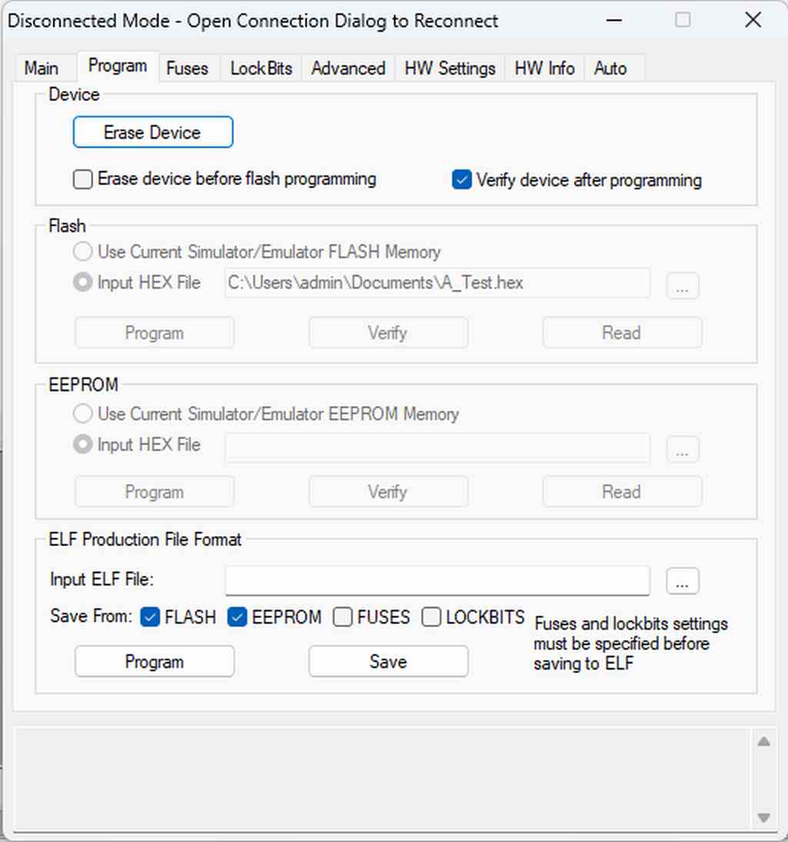Select the Program tab

[x=118, y=66]
